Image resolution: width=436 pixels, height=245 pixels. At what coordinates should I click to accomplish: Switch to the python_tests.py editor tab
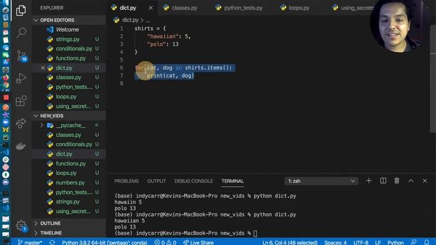(x=243, y=7)
